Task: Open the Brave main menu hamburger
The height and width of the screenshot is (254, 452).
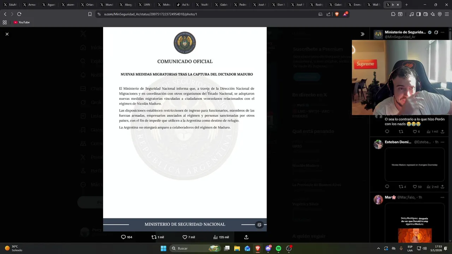Action: pos(447,14)
